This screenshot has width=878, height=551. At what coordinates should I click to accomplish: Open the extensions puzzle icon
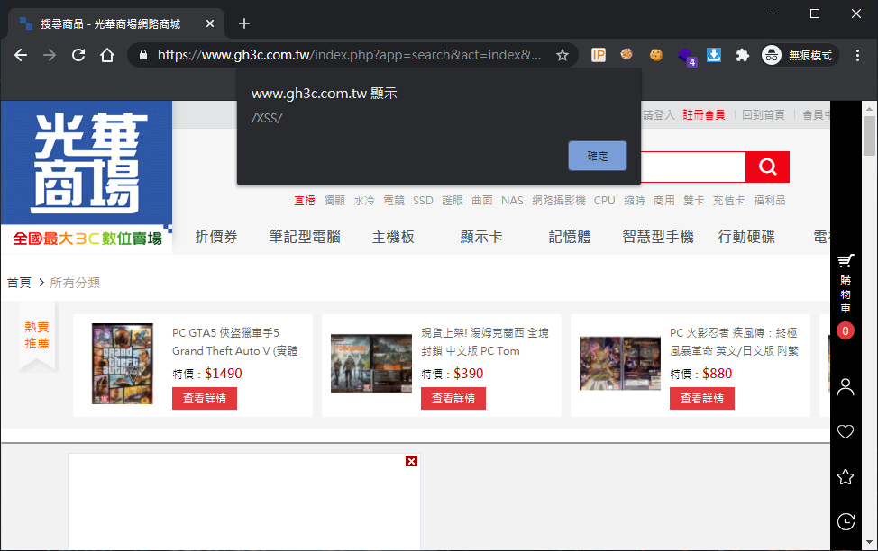coord(743,55)
